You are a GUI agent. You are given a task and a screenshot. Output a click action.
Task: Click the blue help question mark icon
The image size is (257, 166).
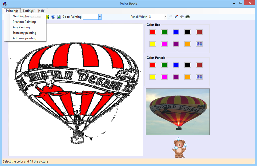coord(53,17)
